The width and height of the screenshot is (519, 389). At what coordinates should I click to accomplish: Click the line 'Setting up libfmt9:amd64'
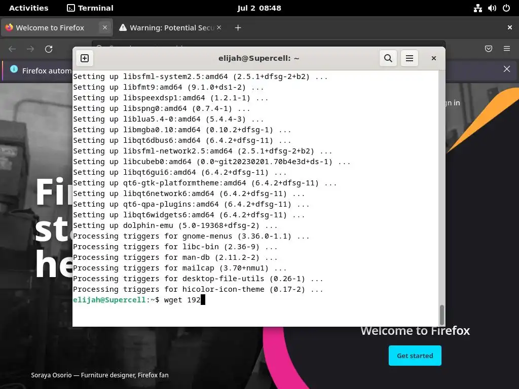point(168,87)
